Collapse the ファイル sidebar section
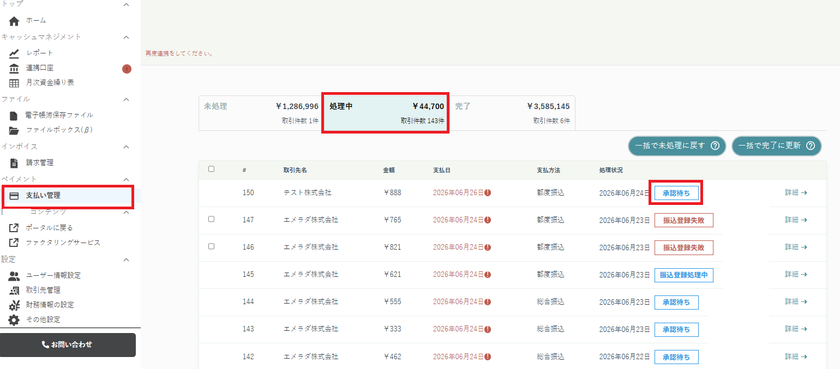Viewport: 840px width, 369px height. pos(126,100)
